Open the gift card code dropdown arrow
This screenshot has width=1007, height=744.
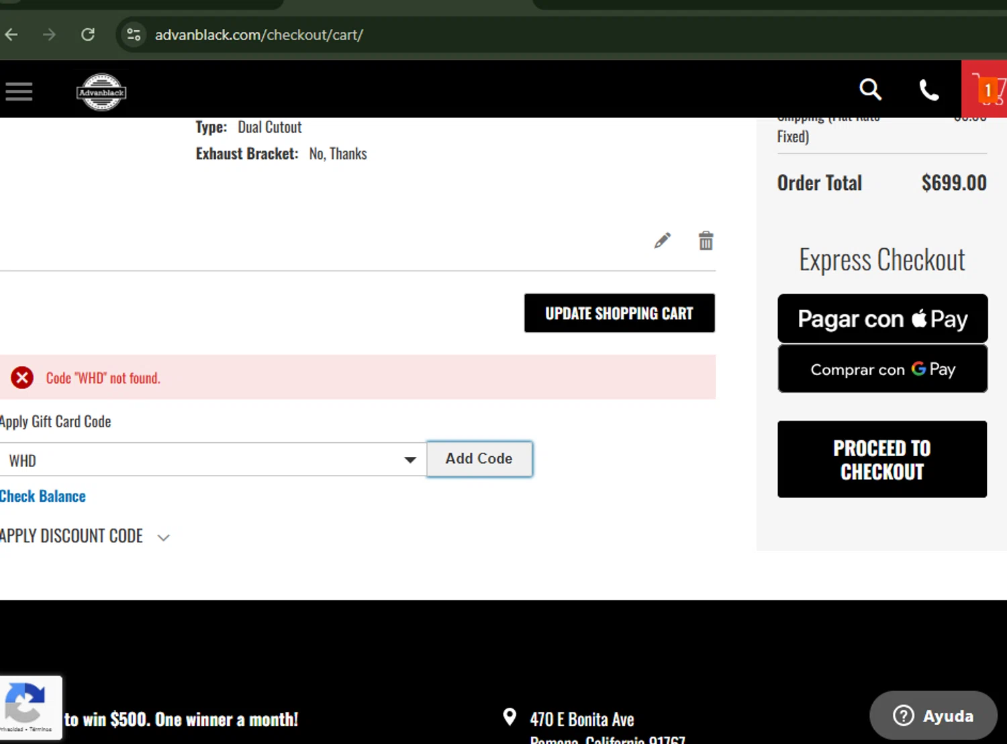[x=410, y=460]
